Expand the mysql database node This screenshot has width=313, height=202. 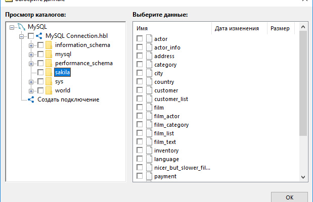pos(31,55)
